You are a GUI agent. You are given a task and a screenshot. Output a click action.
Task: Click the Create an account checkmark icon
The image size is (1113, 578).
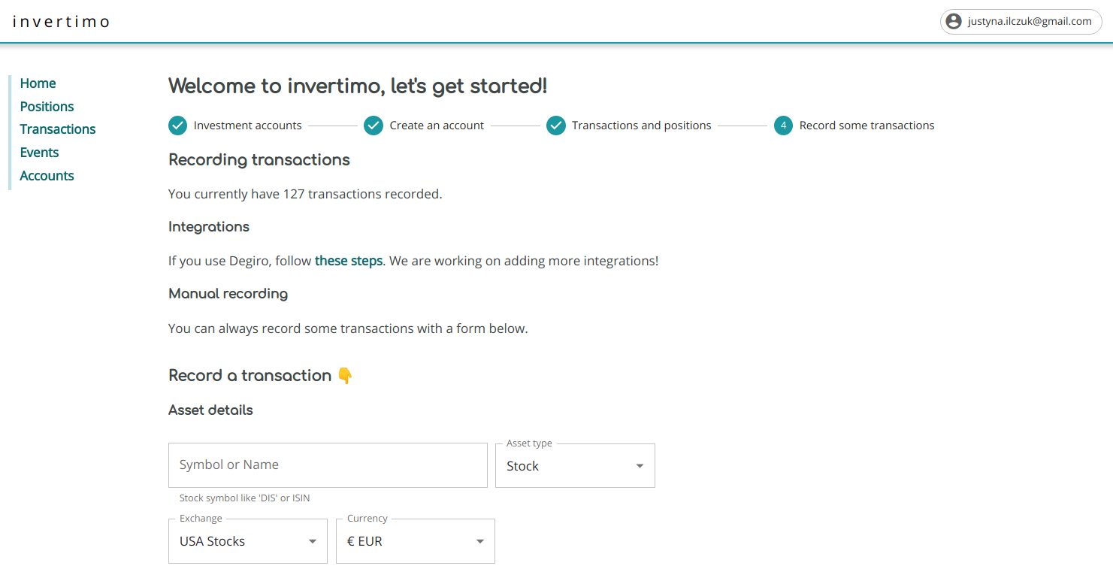tap(374, 126)
